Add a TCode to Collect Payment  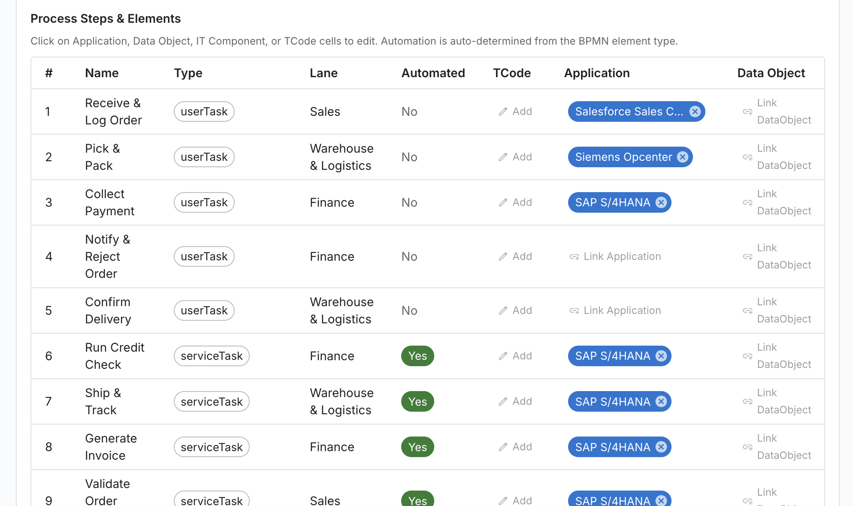coord(515,202)
